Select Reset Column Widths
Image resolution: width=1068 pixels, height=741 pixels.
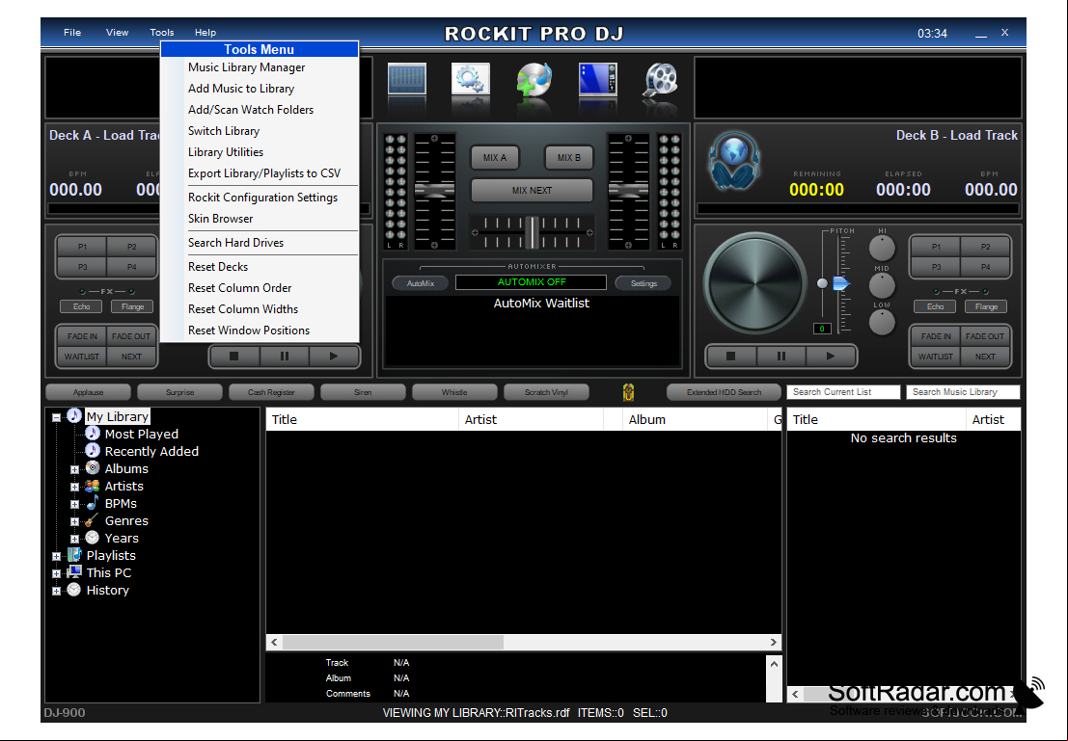(260, 309)
